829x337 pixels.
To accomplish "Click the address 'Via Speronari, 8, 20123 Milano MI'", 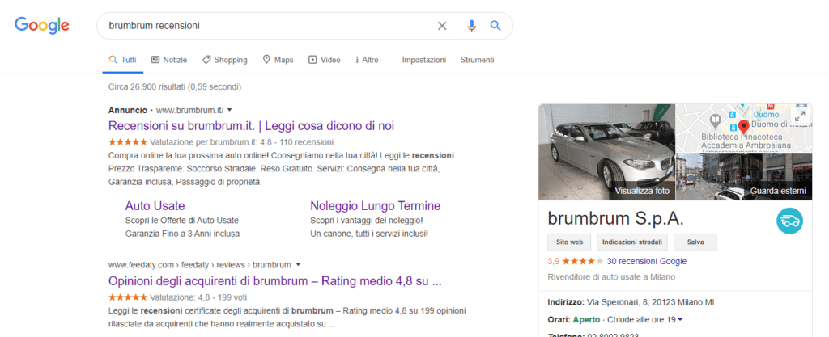I will click(650, 303).
